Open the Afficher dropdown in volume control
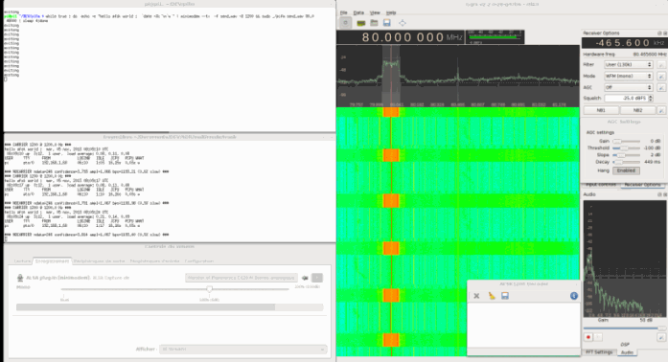Image resolution: width=668 pixels, height=362 pixels. 242,349
